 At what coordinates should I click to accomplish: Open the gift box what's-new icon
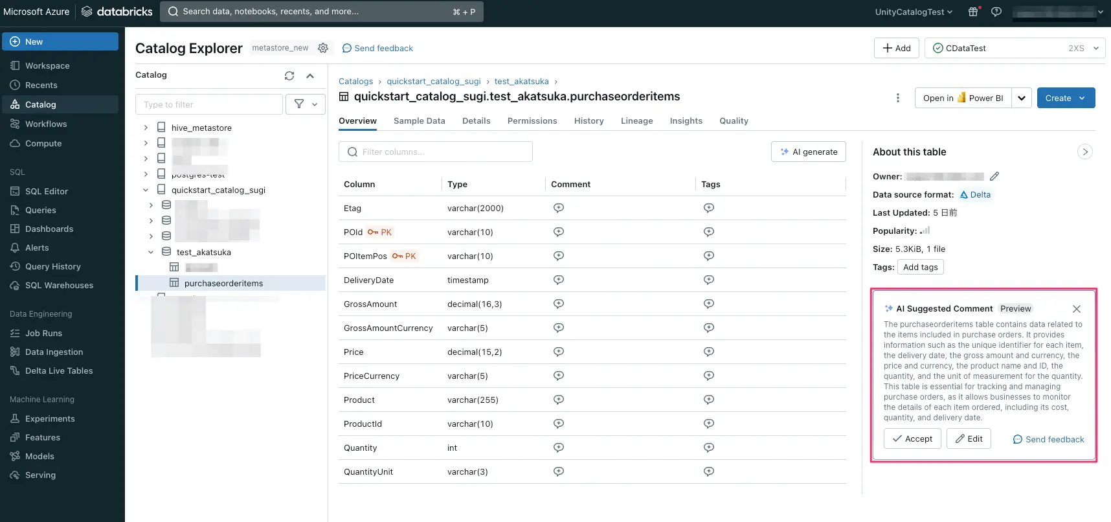(973, 12)
